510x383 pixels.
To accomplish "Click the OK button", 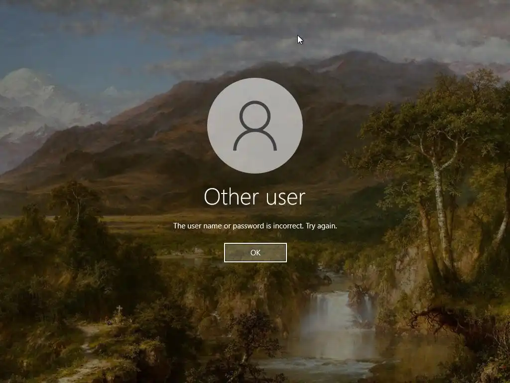I will 255,252.
